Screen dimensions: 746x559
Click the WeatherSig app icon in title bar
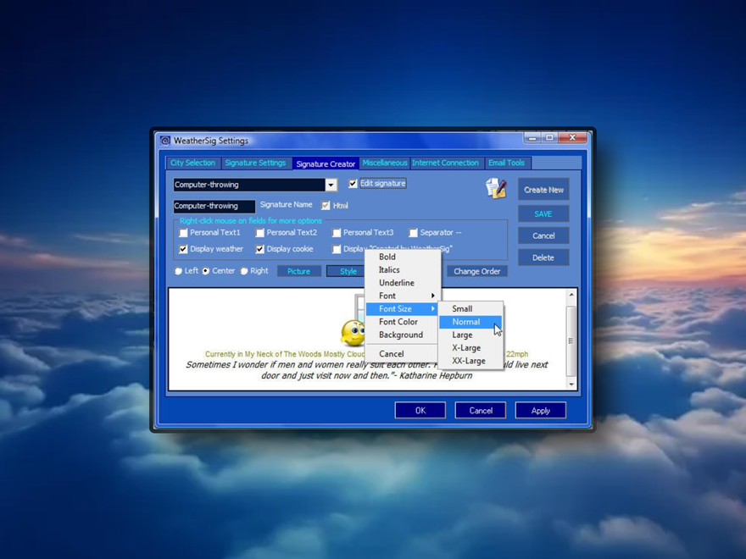[x=165, y=141]
